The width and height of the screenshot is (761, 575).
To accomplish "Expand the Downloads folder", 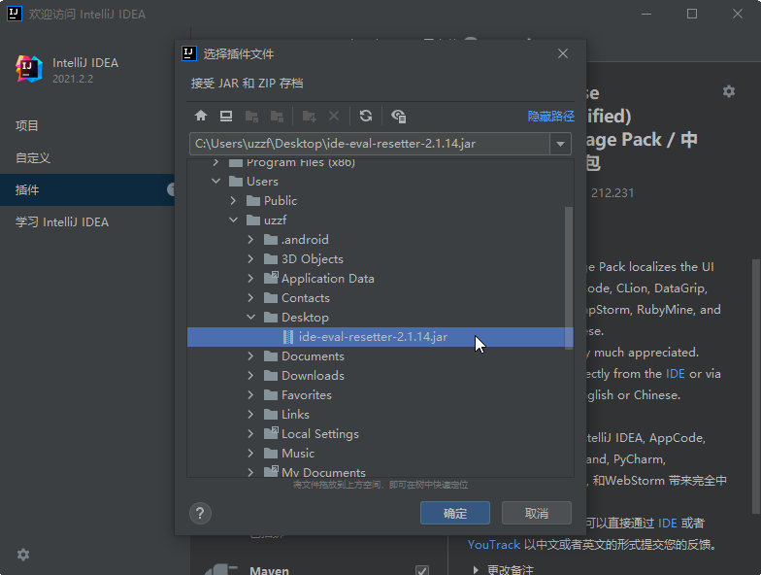I will 250,375.
